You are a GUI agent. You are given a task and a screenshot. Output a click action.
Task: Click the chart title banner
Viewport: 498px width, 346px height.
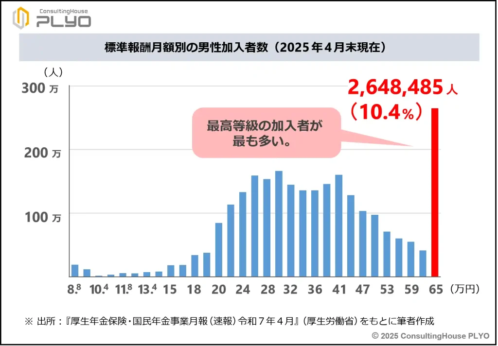(x=249, y=47)
